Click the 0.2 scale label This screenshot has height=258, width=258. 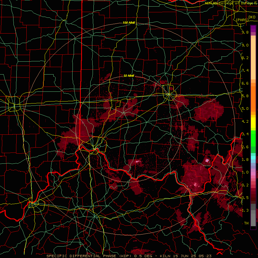pos(245,185)
